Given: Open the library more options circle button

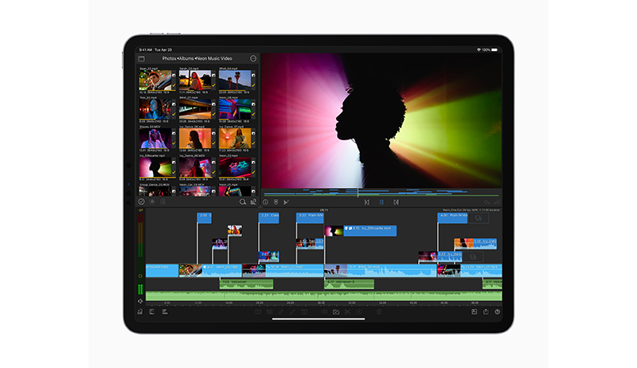Looking at the screenshot, I should 253,58.
